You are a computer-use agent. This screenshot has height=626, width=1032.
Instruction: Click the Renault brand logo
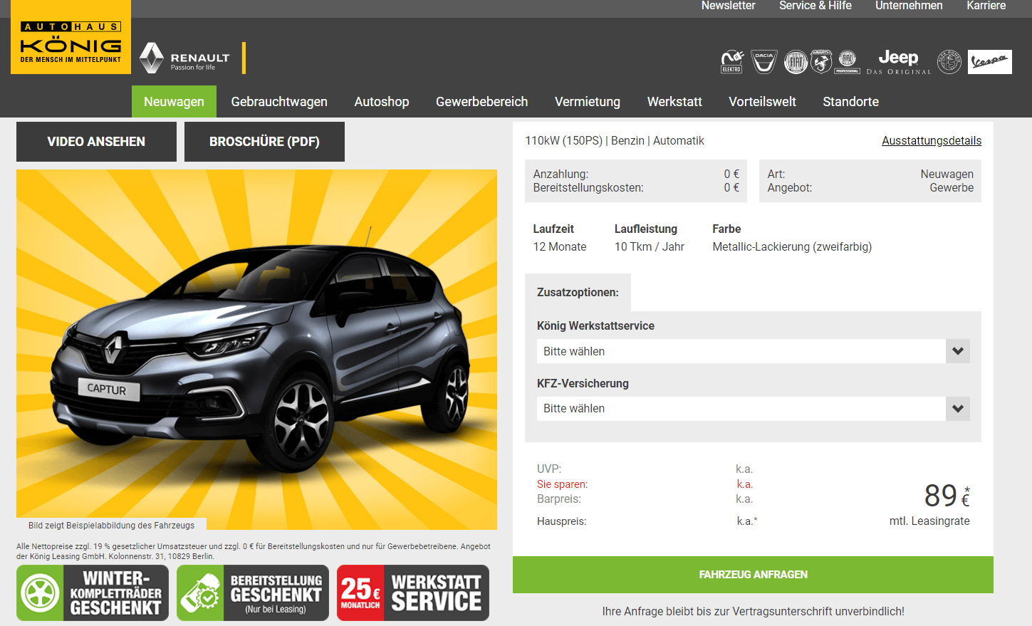(185, 58)
